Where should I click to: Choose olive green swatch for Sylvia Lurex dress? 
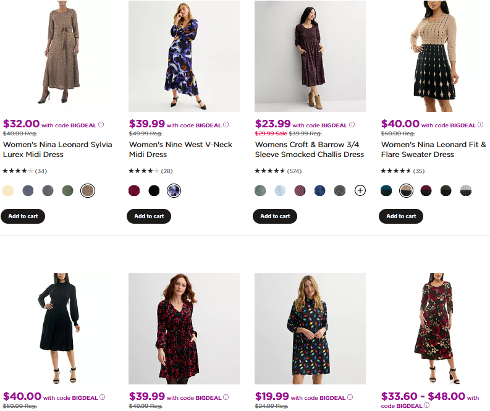[67, 190]
